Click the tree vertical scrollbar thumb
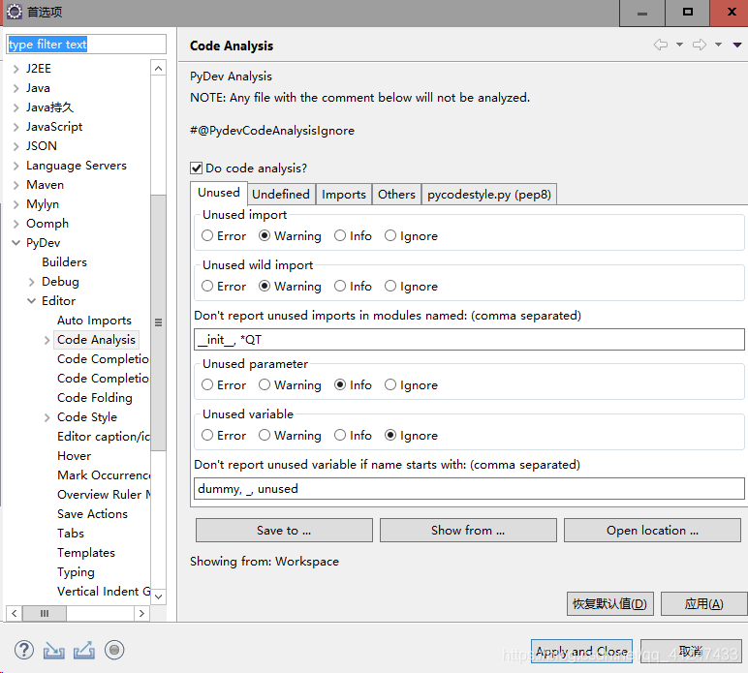 158,322
